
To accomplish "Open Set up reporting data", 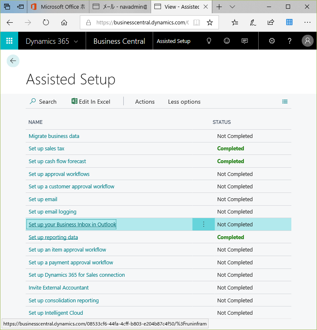I will pos(53,237).
